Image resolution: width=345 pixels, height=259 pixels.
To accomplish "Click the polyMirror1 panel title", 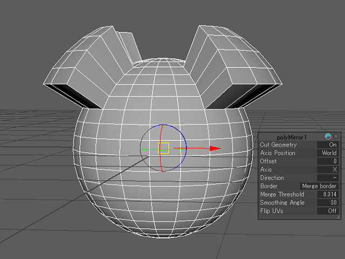I will pos(292,138).
